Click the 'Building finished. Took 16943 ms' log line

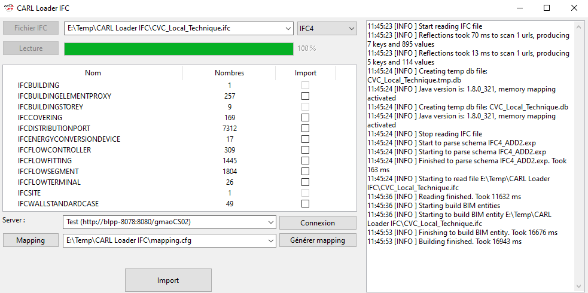[444, 242]
